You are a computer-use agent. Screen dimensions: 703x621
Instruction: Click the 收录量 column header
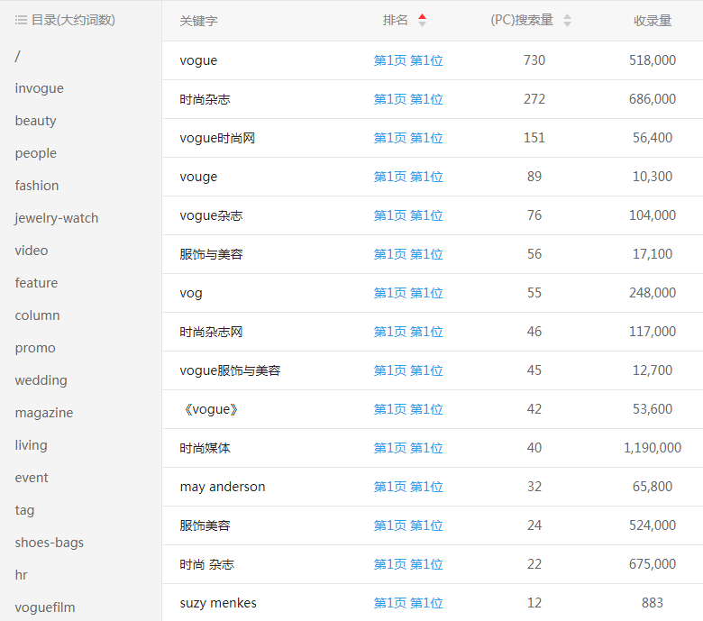652,21
